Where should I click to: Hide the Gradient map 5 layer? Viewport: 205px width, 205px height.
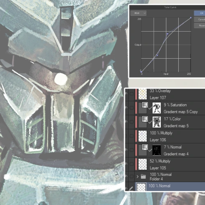(x=126, y=122)
